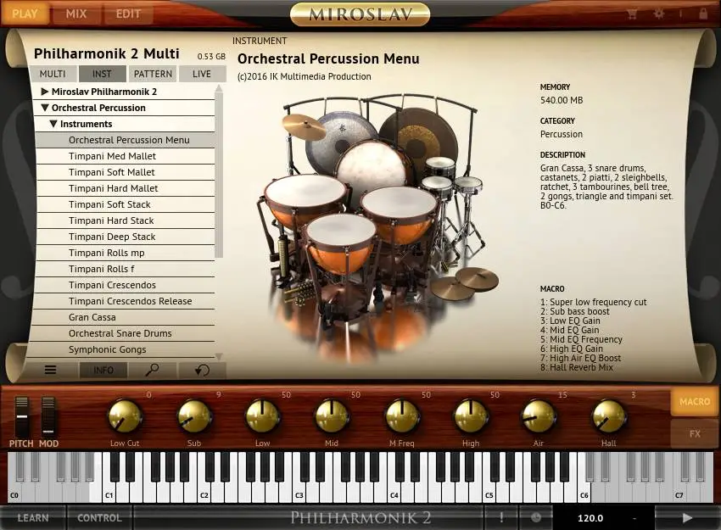Collapse the Instruments subfolder
The width and height of the screenshot is (721, 530).
pyautogui.click(x=53, y=124)
